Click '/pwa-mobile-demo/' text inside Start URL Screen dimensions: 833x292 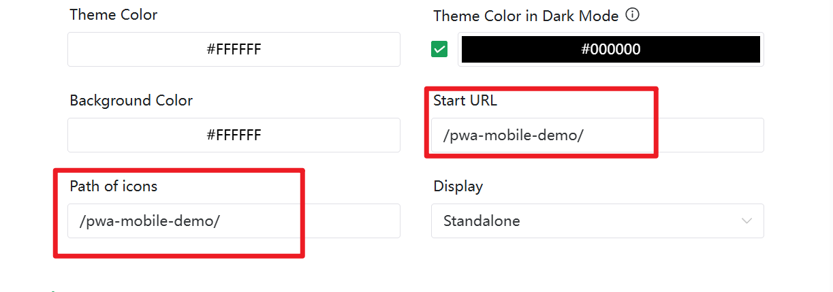(x=513, y=135)
